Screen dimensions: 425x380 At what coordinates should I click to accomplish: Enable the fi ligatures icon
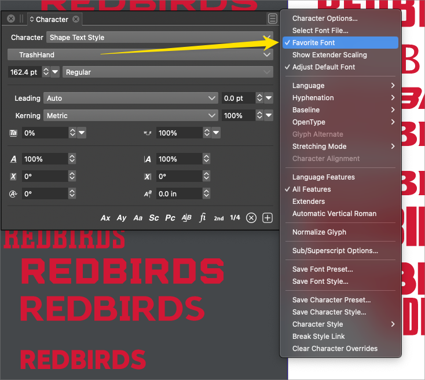(203, 218)
